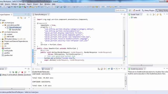Screen dimensions: 168x94
Task: Maximize the Project Explorer panel
Action: tap(29, 15)
